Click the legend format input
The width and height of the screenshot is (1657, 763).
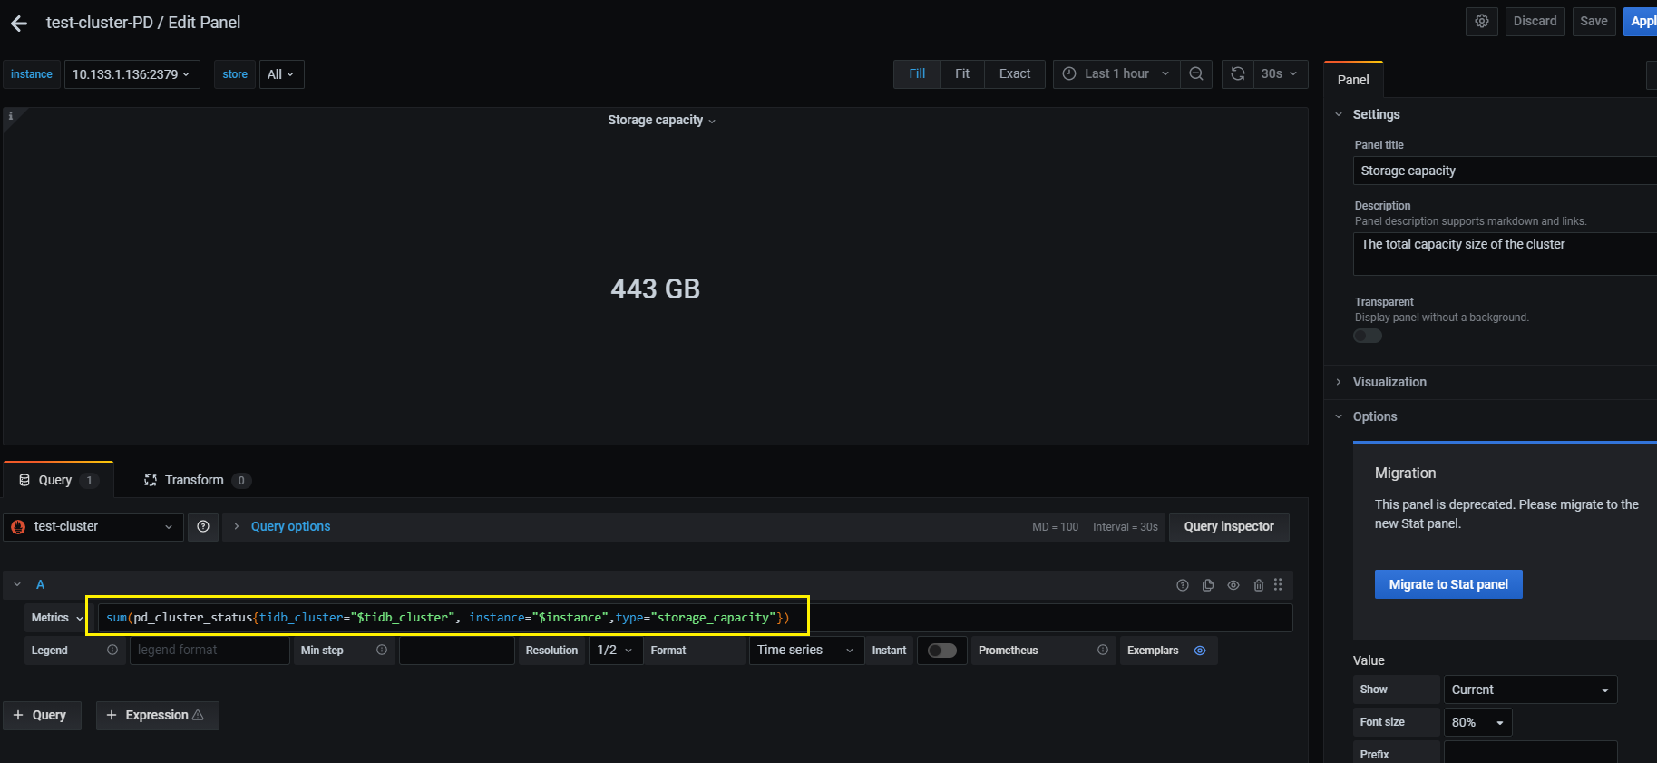coord(210,651)
